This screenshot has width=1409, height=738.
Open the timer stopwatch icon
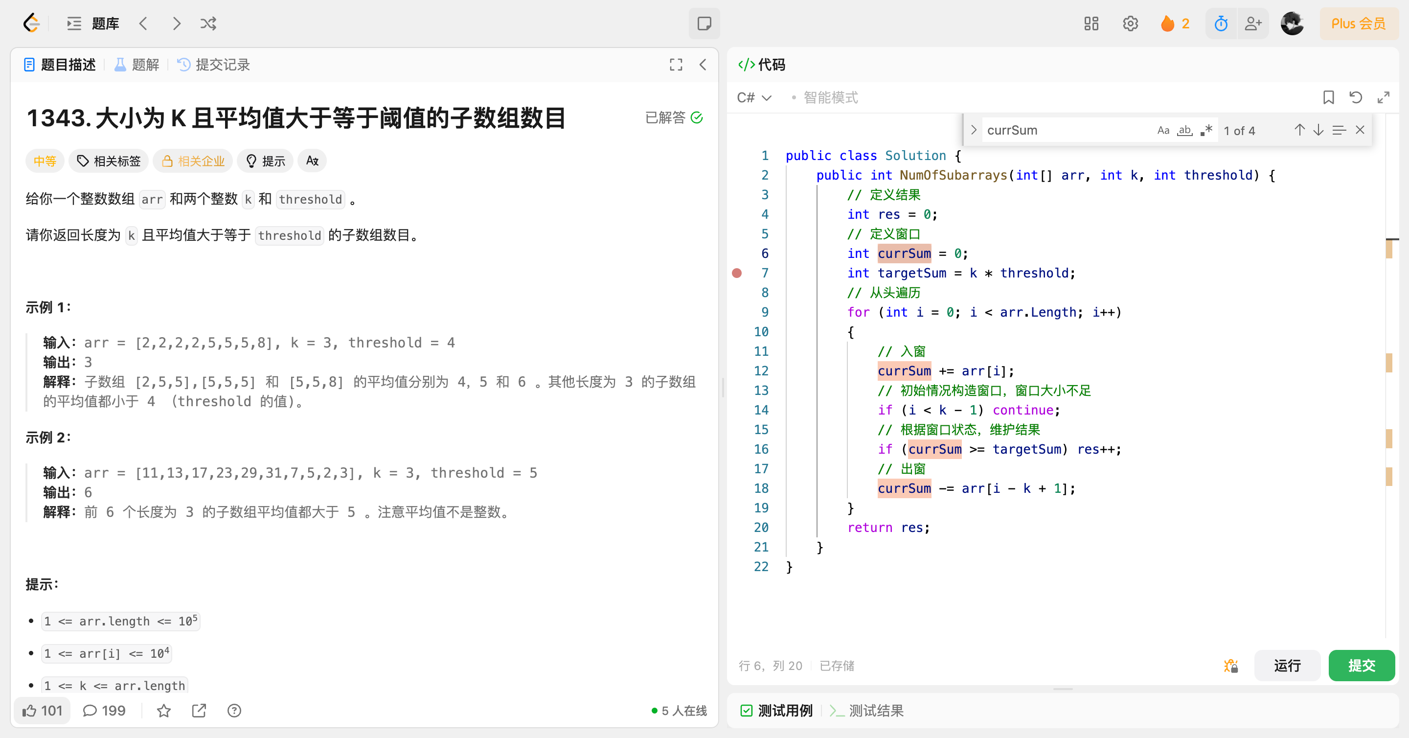pyautogui.click(x=1220, y=23)
